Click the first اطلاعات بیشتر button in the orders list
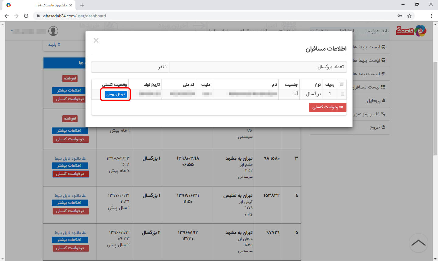 tap(70, 90)
